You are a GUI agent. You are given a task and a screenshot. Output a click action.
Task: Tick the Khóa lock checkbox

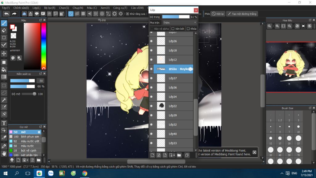tap(188, 29)
